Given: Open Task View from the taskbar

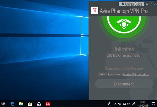Looking at the screenshot, I should 3,104.
